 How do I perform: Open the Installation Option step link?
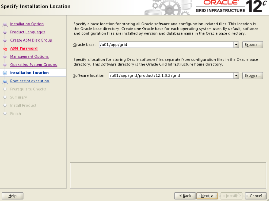[x=27, y=24]
